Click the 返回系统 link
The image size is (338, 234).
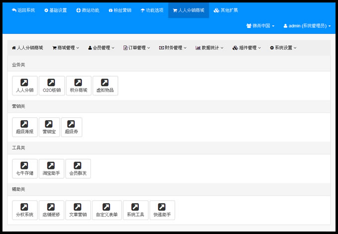pos(23,10)
